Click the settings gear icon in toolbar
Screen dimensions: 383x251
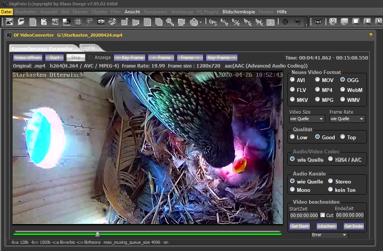pos(285,22)
